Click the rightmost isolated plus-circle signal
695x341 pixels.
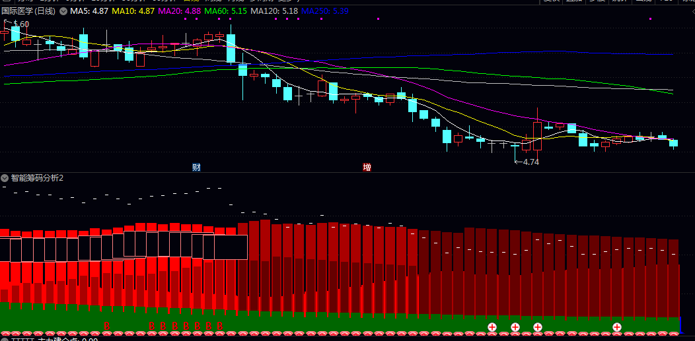[x=616, y=327]
